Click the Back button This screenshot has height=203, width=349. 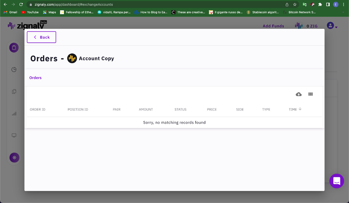pos(41,37)
